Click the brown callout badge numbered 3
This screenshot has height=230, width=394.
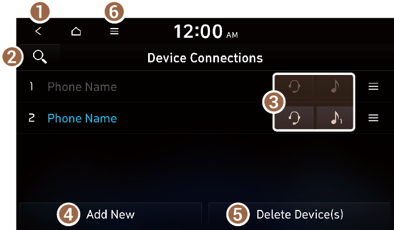(274, 102)
